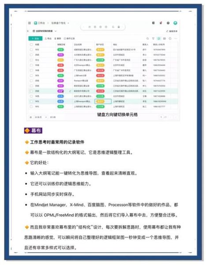Click the 客户状态 column header
The height and width of the screenshot is (265, 206).
click(x=100, y=45)
